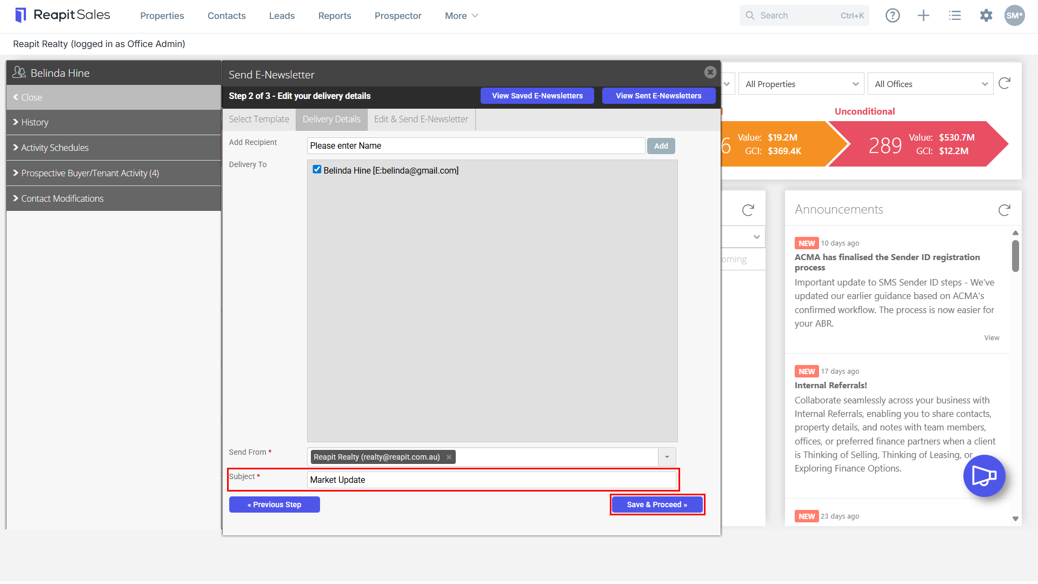Viewport: 1038px width, 584px height.
Task: Click the Save & Proceed button
Action: (657, 505)
